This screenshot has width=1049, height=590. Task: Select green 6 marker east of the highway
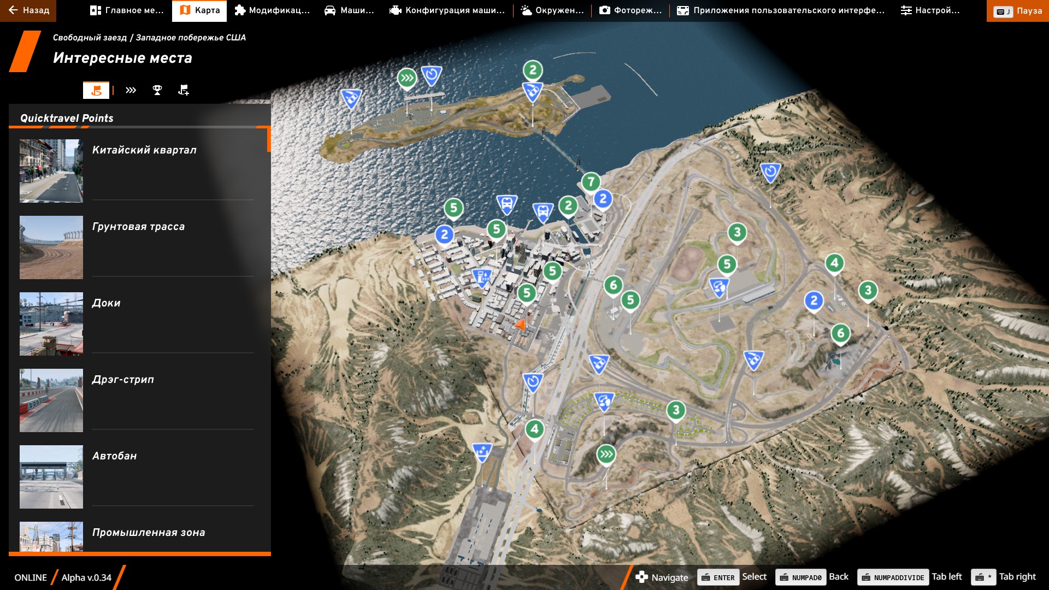click(613, 285)
